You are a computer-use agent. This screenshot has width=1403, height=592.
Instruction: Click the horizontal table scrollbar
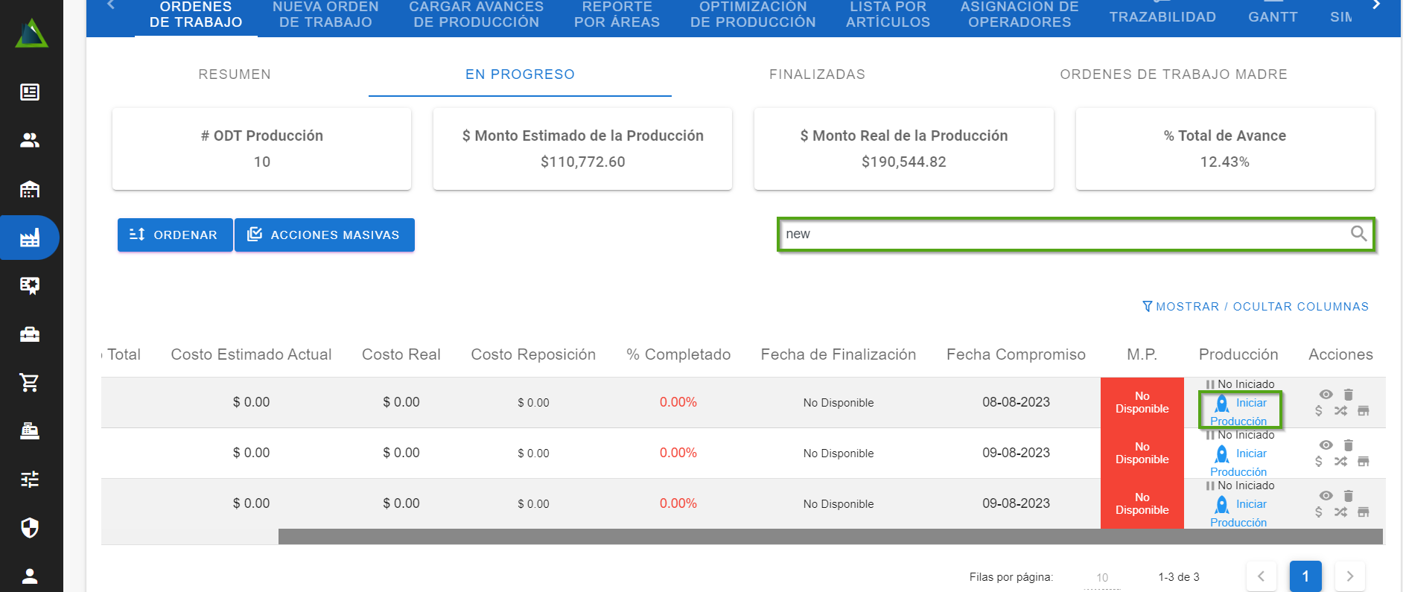pyautogui.click(x=830, y=537)
